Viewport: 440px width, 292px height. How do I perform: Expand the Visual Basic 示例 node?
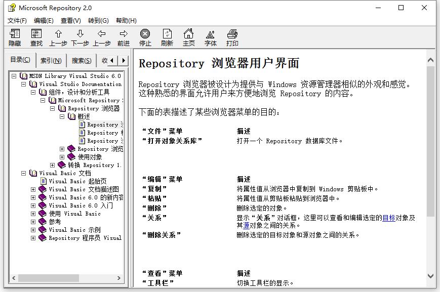pyautogui.click(x=33, y=230)
